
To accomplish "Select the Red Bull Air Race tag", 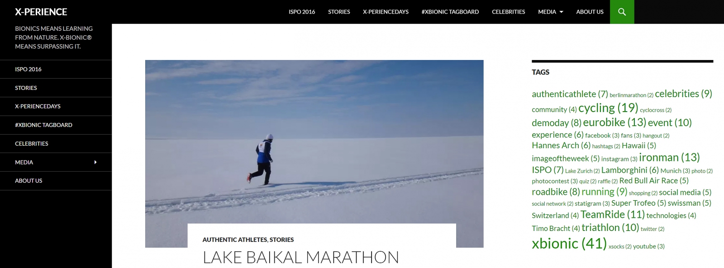I will pos(654,180).
